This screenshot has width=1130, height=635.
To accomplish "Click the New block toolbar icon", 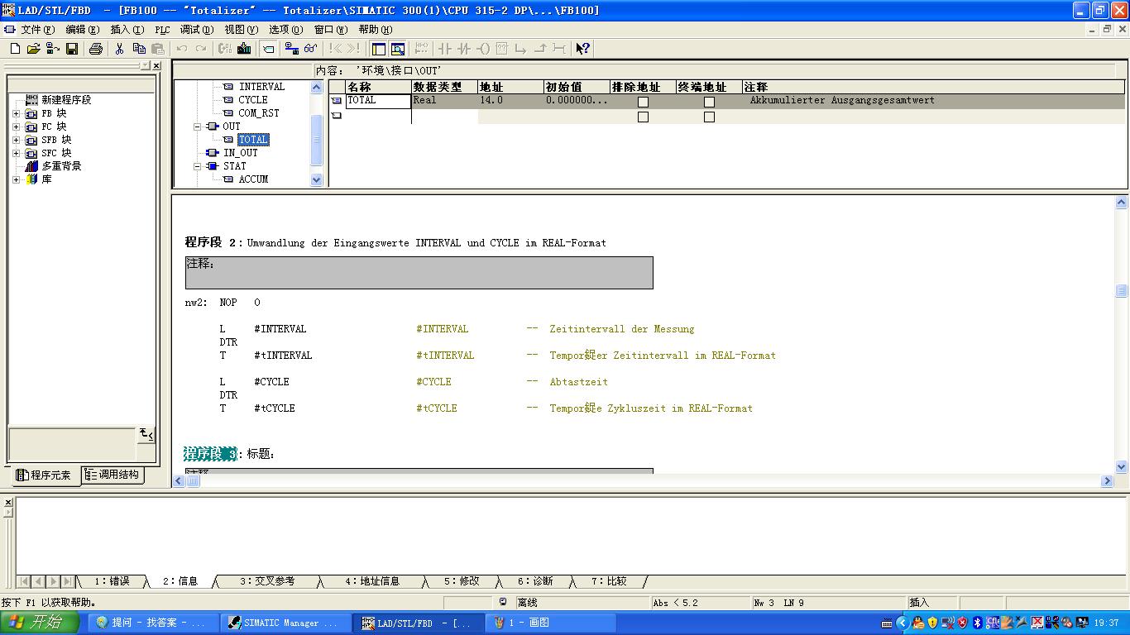I will coord(14,49).
